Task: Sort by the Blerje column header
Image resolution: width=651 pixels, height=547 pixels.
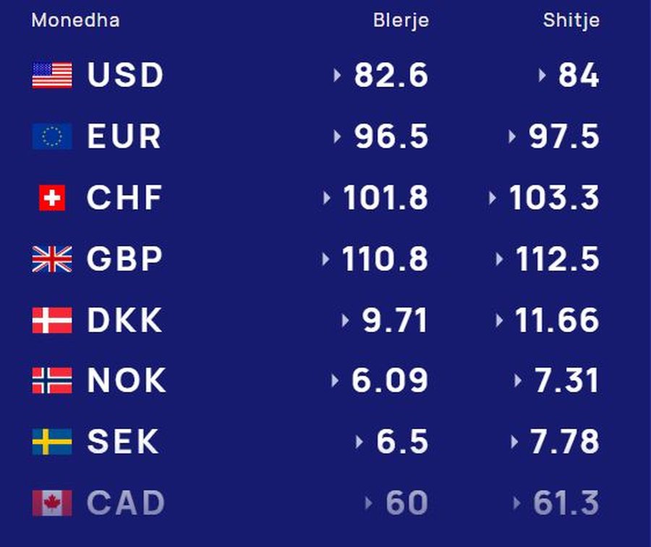Action: [401, 20]
